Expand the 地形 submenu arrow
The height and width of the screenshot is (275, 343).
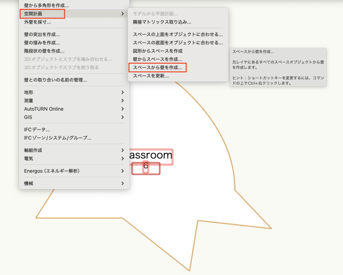click(x=122, y=92)
